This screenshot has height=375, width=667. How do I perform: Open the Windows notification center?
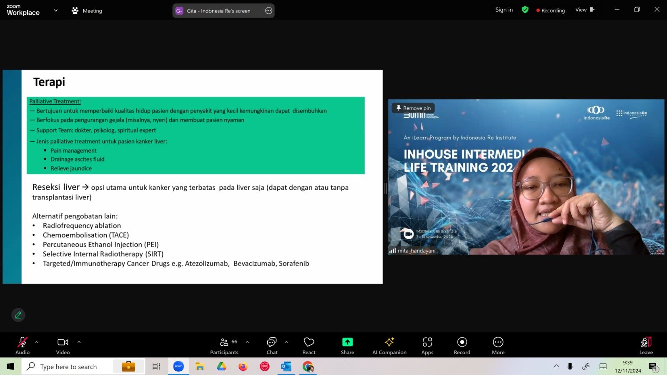[x=653, y=367]
